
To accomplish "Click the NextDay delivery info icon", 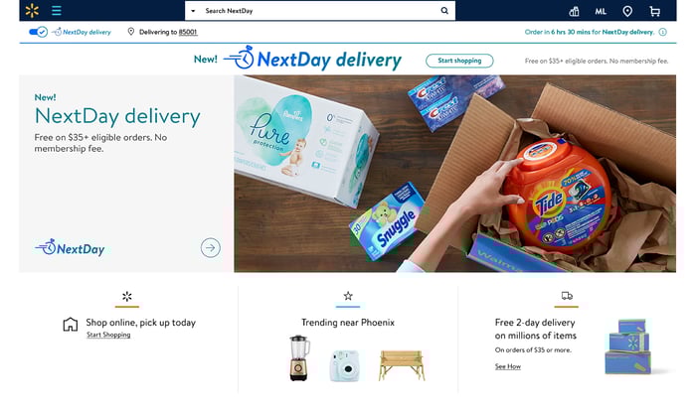I will point(663,32).
